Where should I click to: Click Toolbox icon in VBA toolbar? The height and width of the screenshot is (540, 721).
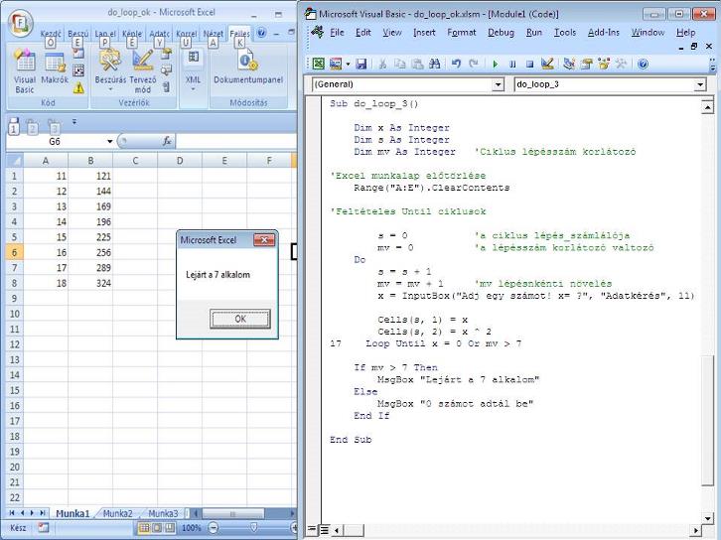tap(621, 64)
